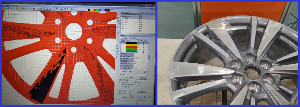Click the 名称 column header in object list
This screenshot has height=107, width=300.
pyautogui.click(x=129, y=15)
